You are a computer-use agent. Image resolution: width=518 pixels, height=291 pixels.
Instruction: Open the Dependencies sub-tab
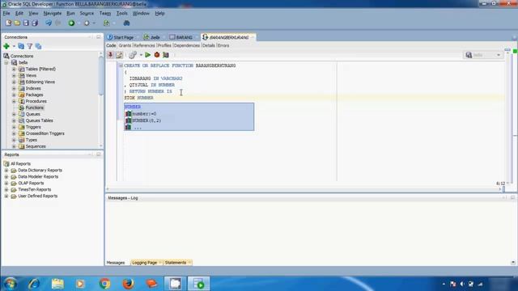pos(187,45)
